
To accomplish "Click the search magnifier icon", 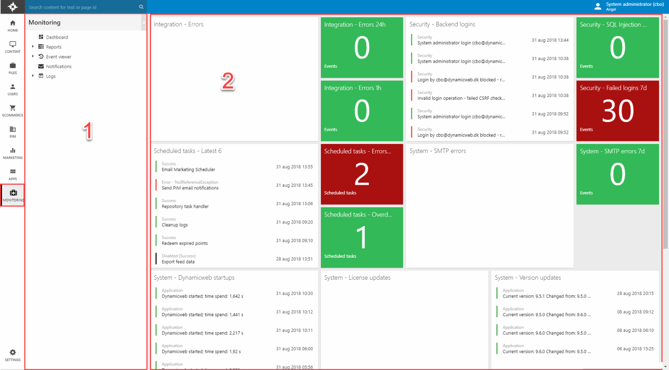I will [141, 7].
